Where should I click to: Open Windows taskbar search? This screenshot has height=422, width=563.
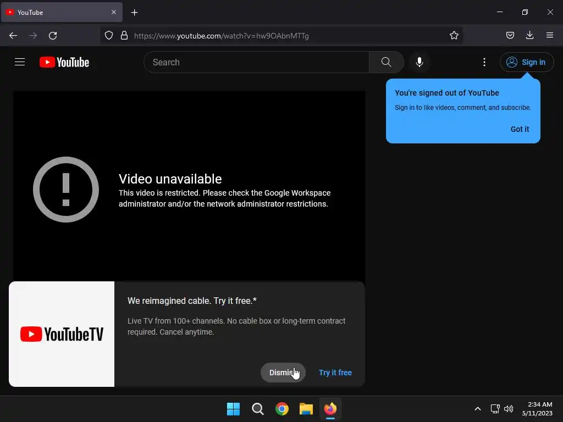coord(257,409)
